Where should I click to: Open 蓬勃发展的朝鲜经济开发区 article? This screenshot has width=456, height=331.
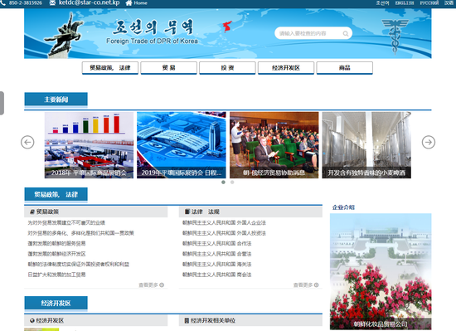point(56,254)
